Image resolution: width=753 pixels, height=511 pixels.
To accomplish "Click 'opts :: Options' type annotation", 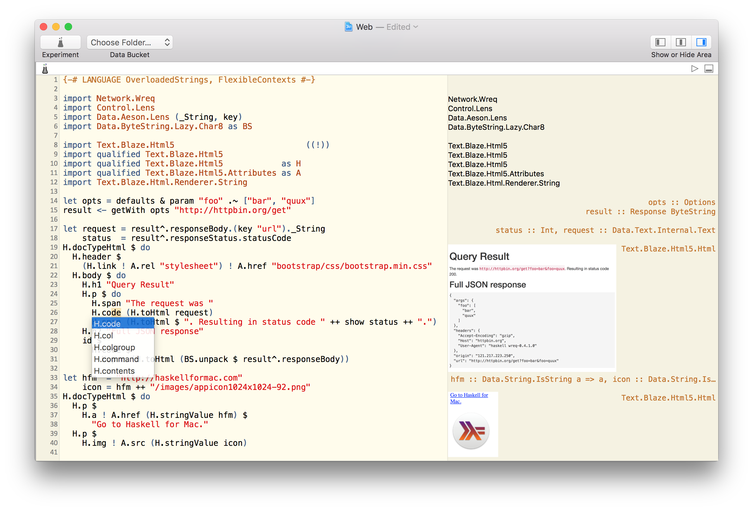I will 681,202.
